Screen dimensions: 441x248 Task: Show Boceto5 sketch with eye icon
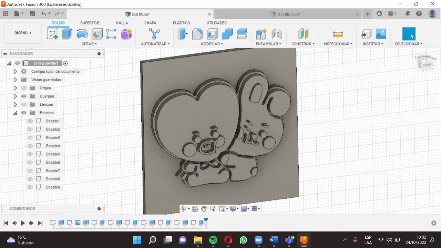pos(30,154)
